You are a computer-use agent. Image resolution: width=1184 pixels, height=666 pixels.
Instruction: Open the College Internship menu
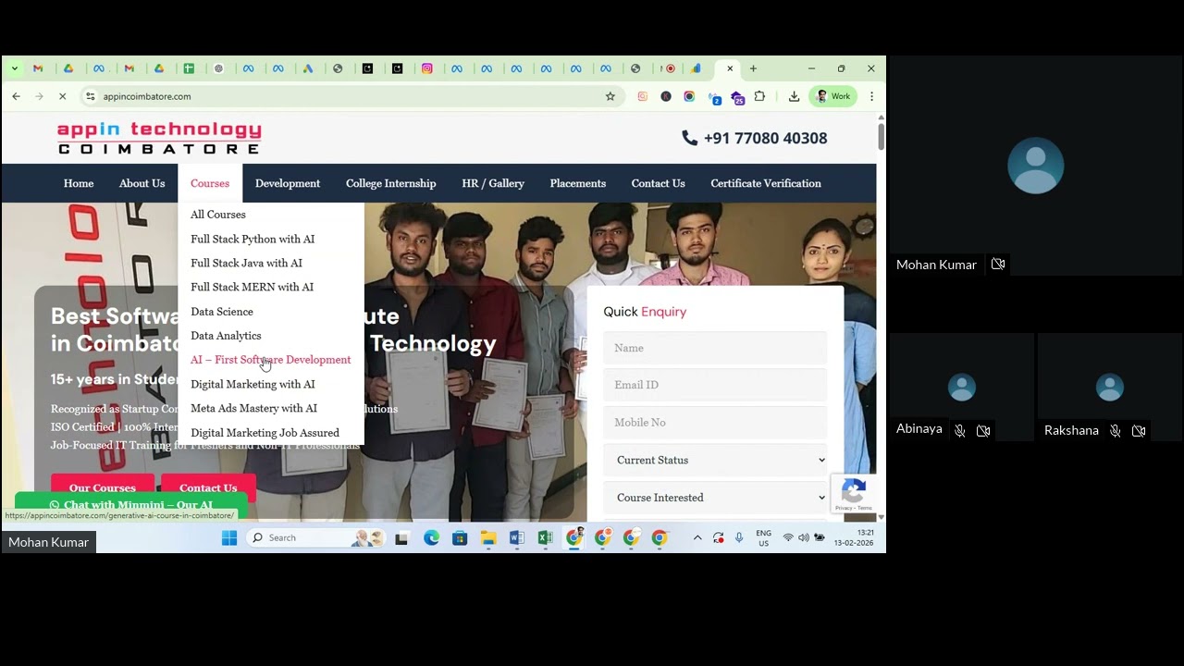[x=390, y=183]
